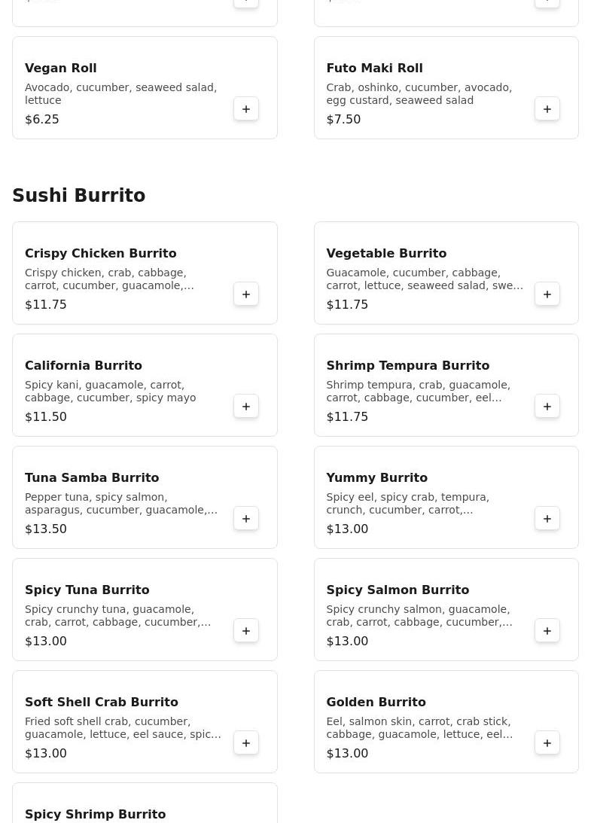591x823 pixels.
Task: Add Futo Maki Roll to cart
Action: tap(547, 109)
